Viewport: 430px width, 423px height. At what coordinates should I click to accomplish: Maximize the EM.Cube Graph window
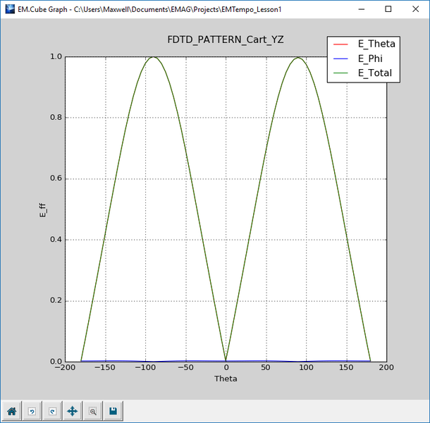click(x=388, y=9)
